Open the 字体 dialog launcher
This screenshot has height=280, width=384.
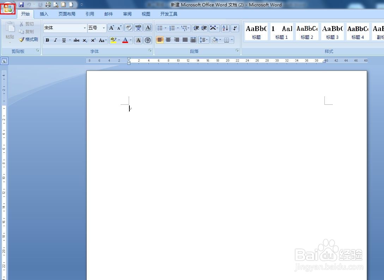[x=150, y=50]
